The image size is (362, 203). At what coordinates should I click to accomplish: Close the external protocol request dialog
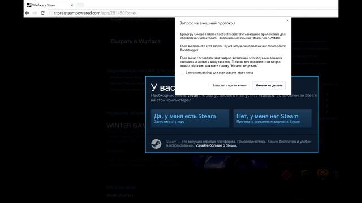[287, 21]
